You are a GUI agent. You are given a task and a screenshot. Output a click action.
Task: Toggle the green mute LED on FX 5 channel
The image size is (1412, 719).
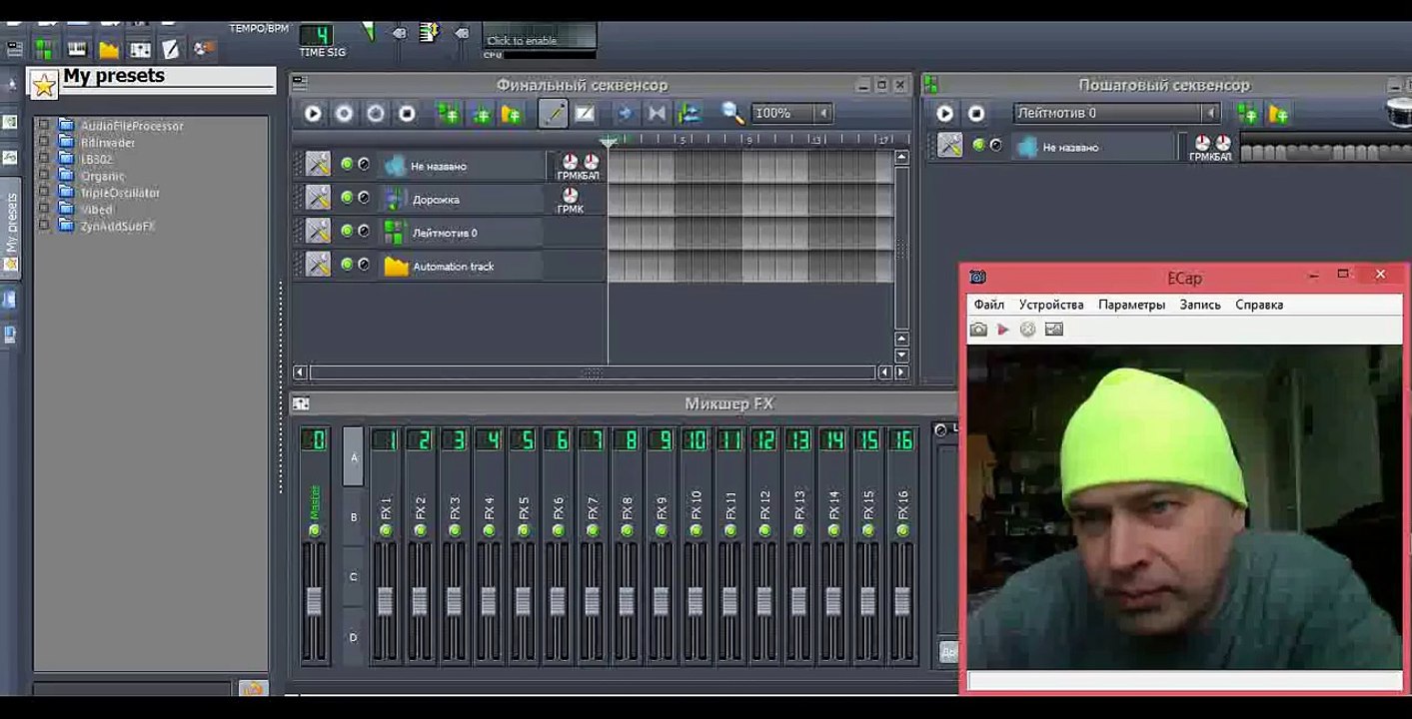pyautogui.click(x=523, y=530)
